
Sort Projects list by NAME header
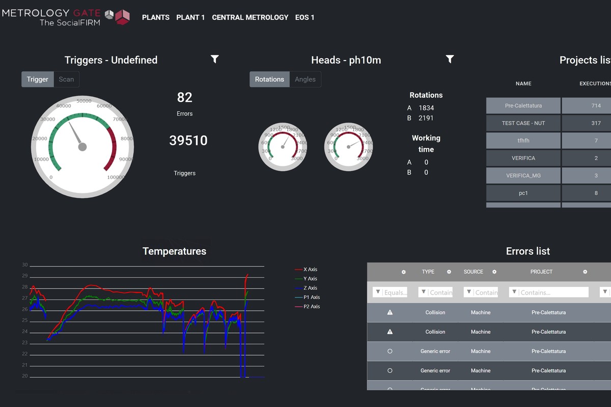tap(523, 83)
